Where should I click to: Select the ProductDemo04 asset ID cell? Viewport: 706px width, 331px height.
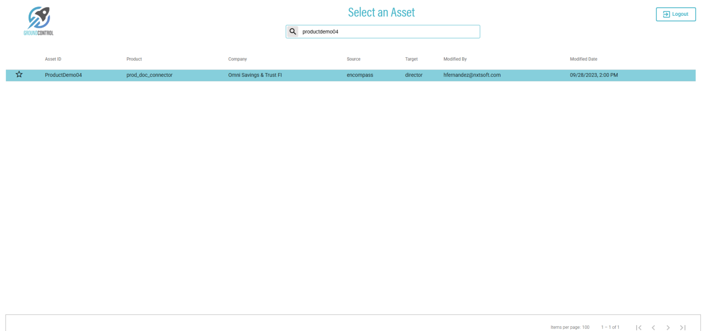64,75
